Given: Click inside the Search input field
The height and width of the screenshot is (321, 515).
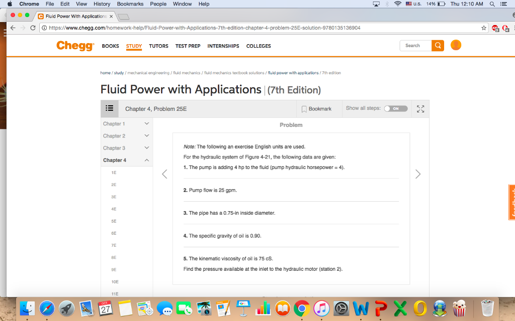Looking at the screenshot, I should [414, 45].
